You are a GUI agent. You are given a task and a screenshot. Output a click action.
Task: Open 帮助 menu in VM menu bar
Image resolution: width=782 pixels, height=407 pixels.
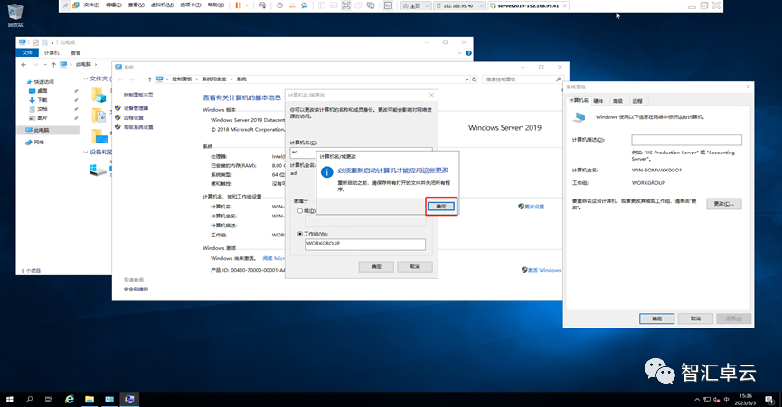click(215, 5)
